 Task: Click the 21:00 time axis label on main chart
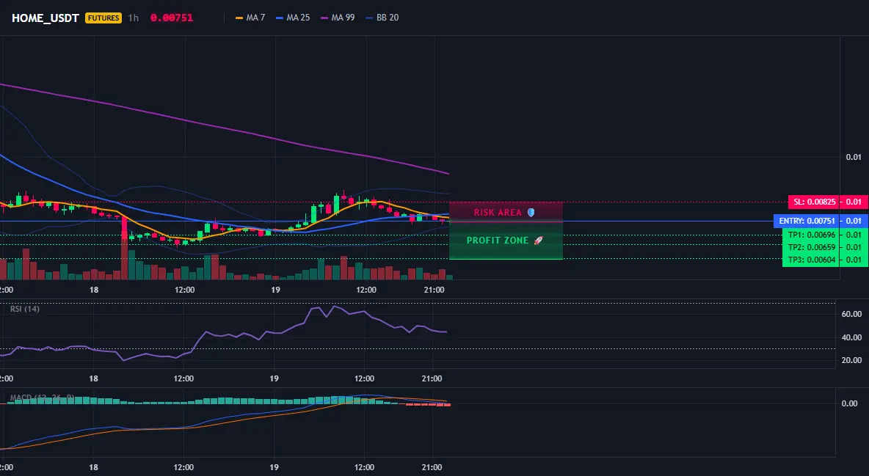(434, 290)
